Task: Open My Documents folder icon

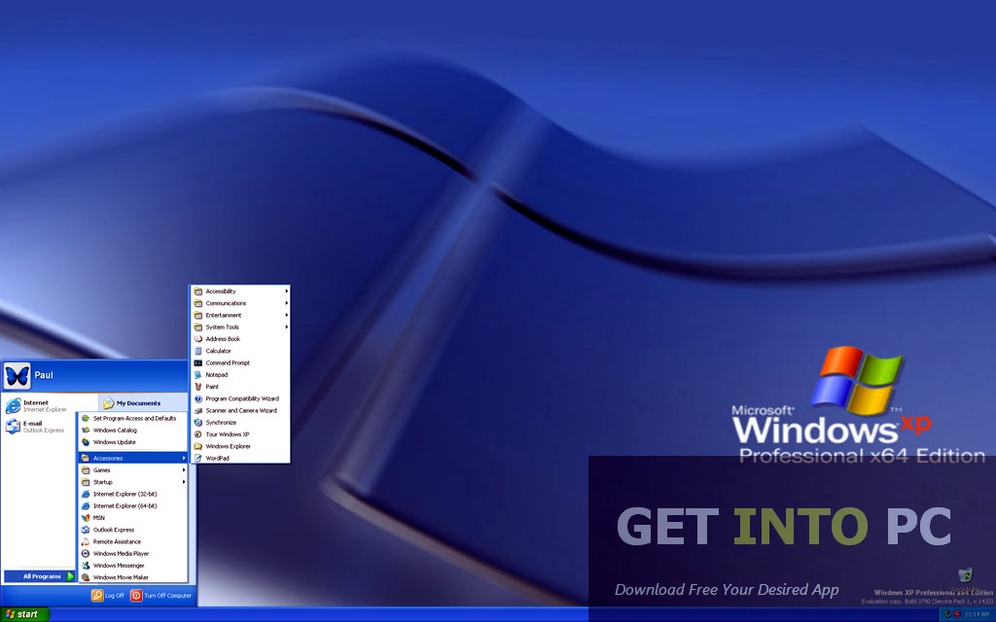Action: [x=109, y=403]
